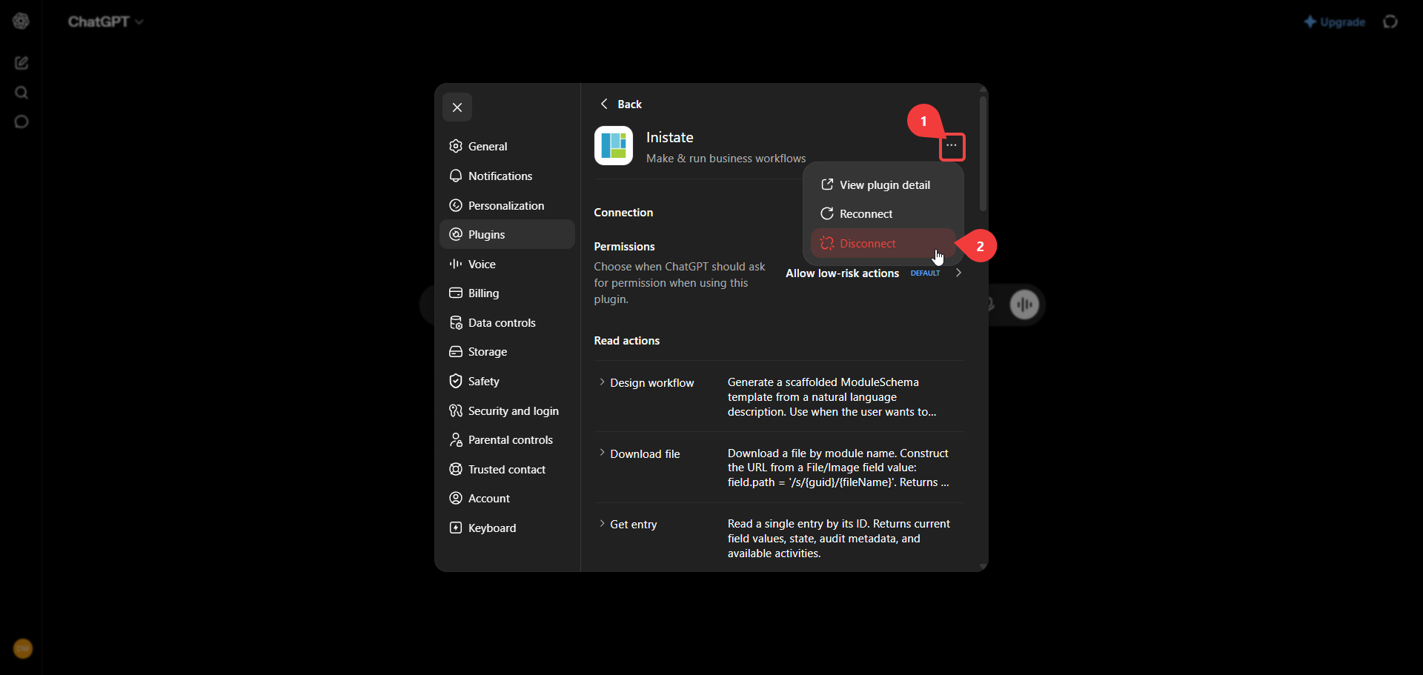Click the Read actions heading
The height and width of the screenshot is (675, 1423).
(626, 341)
